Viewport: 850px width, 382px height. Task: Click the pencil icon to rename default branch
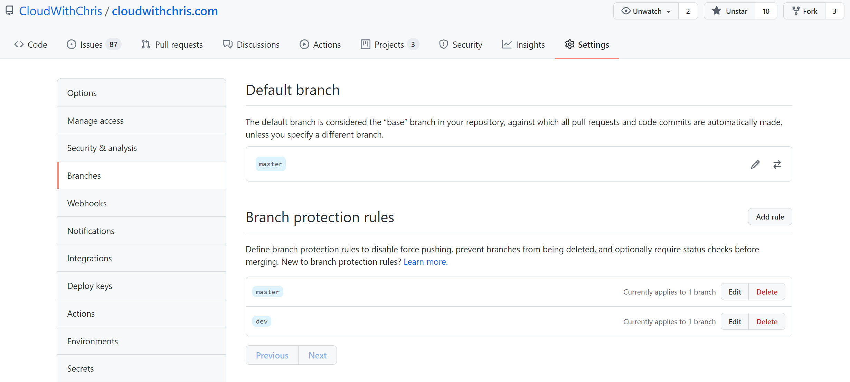click(x=755, y=164)
